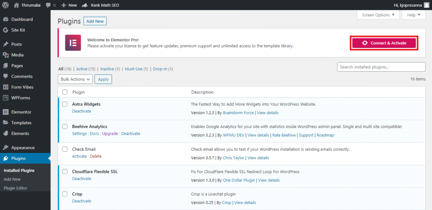Filter by Inactive plugins
Viewport: 432px width, 210px height.
point(107,69)
